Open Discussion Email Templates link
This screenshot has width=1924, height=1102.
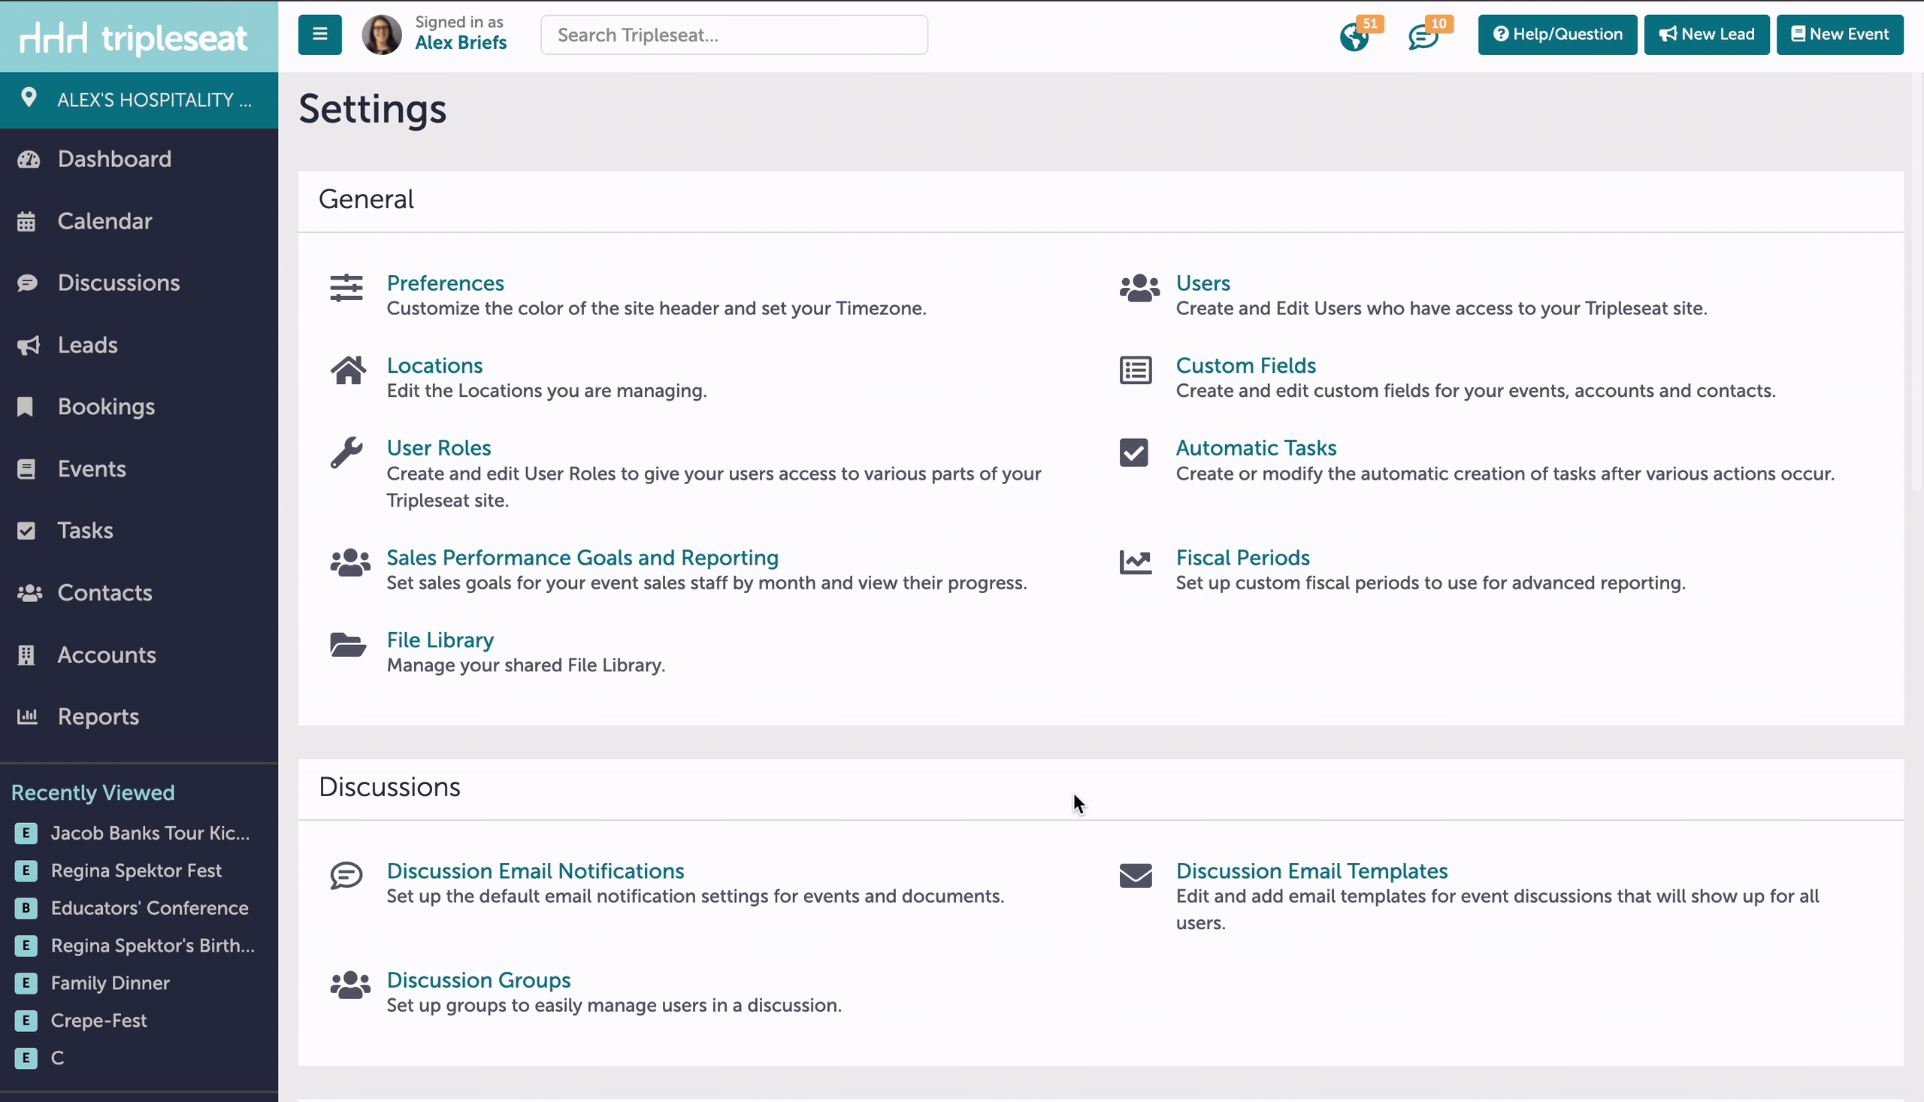tap(1312, 871)
